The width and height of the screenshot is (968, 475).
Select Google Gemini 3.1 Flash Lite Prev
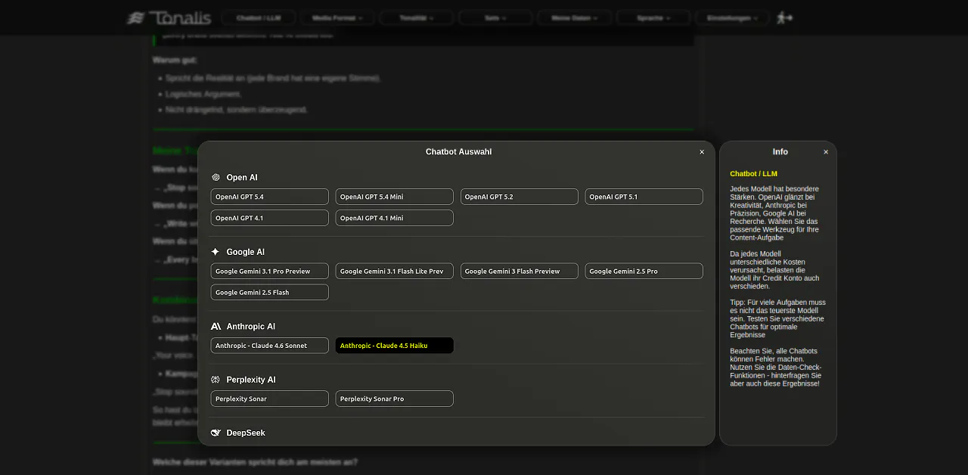395,271
